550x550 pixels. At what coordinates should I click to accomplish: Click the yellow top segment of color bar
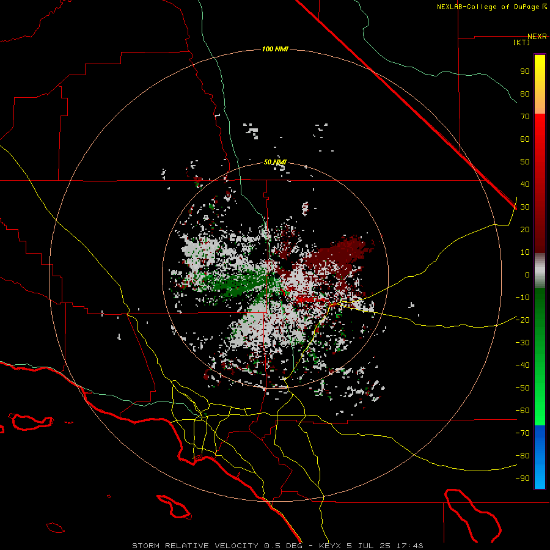540,84
